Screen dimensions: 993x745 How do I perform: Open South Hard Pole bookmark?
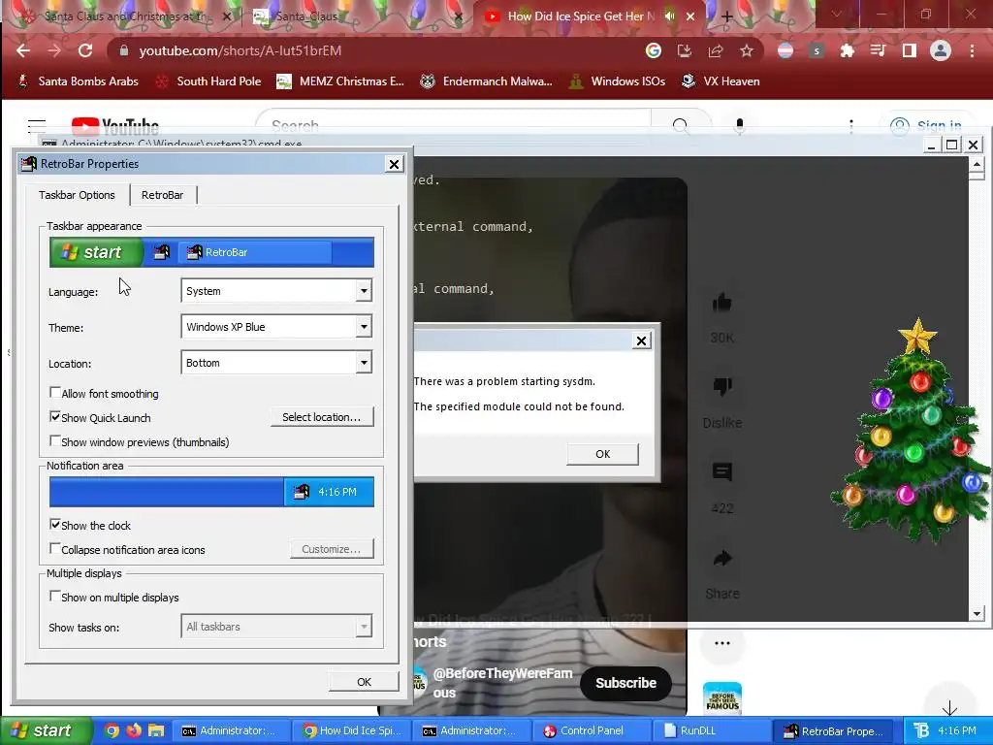208,81
